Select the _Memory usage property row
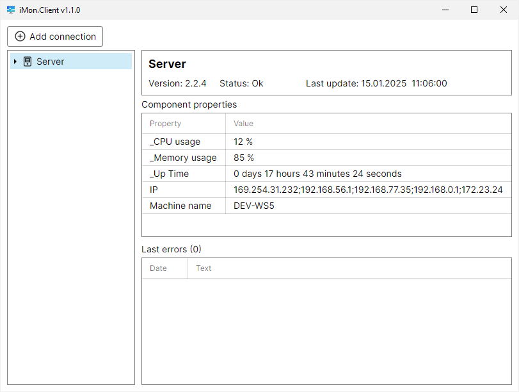This screenshot has width=519, height=392. [183, 158]
